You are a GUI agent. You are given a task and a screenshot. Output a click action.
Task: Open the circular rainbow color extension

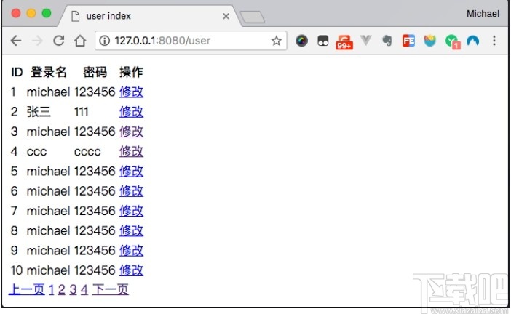coord(301,41)
